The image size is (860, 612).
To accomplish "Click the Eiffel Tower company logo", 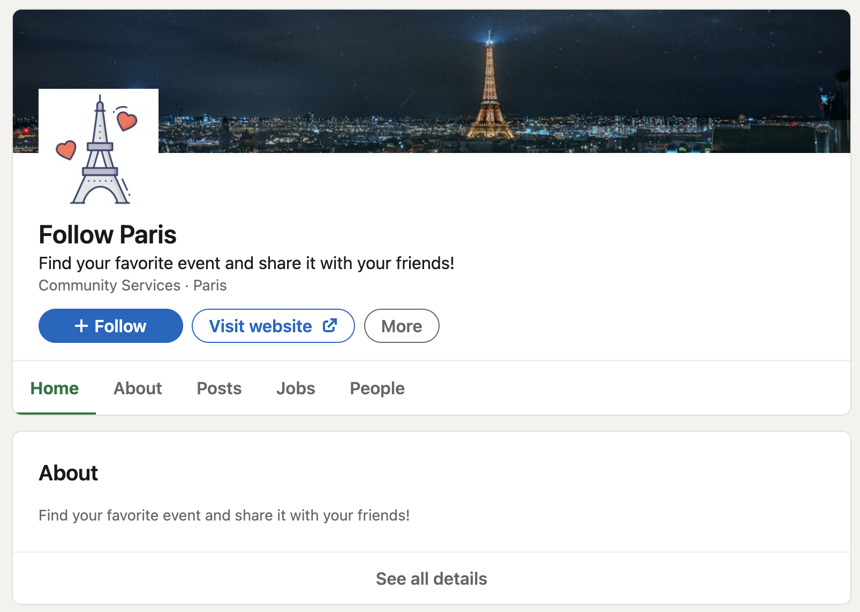I will [99, 149].
